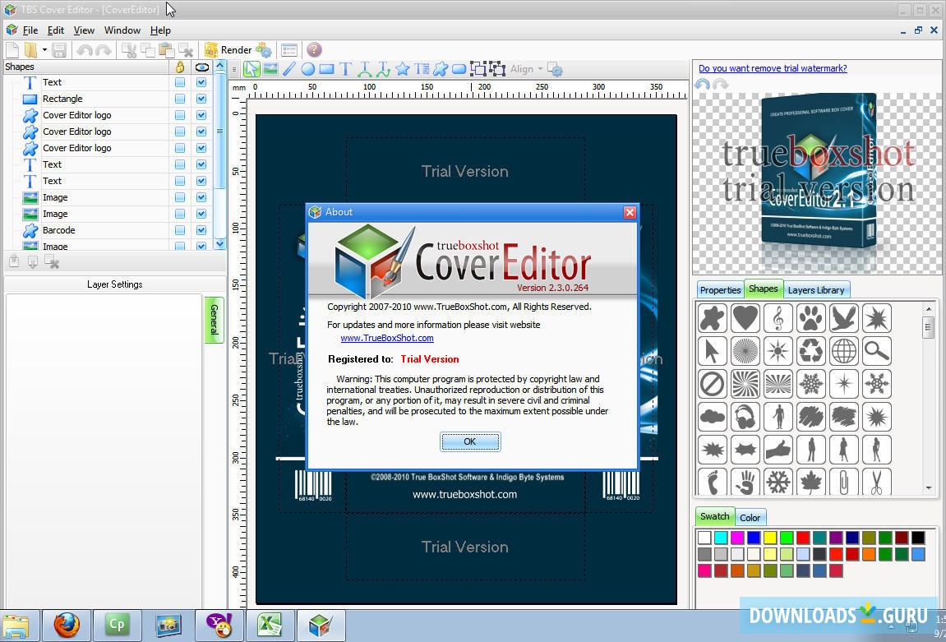Switch to the Layers Library tab
Screen dimensions: 946x642
pyautogui.click(x=815, y=290)
